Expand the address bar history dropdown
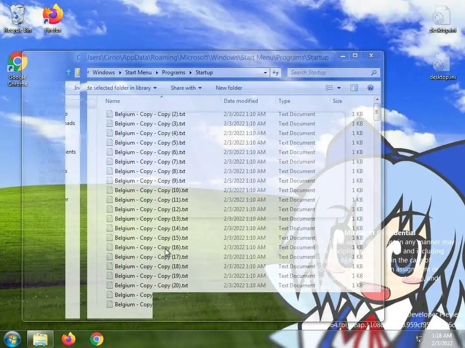 (265, 72)
